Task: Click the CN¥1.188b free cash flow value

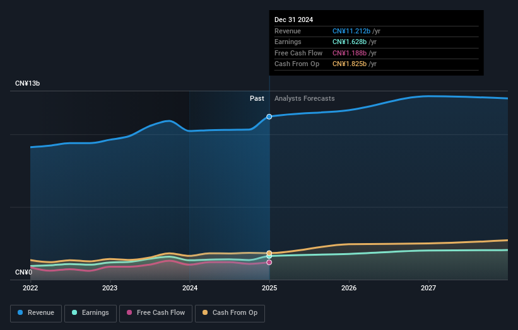Action: (x=350, y=53)
